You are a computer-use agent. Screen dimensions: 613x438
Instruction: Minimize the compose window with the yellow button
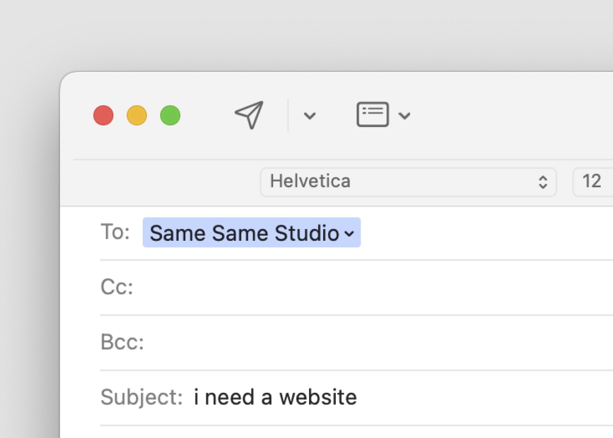137,115
